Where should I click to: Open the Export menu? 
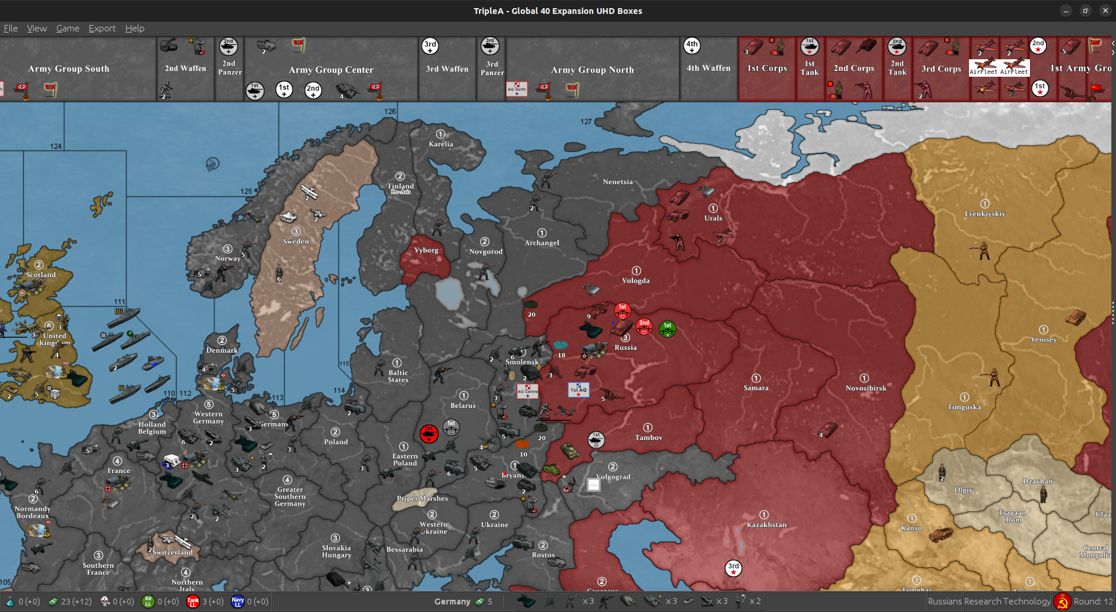(x=102, y=28)
